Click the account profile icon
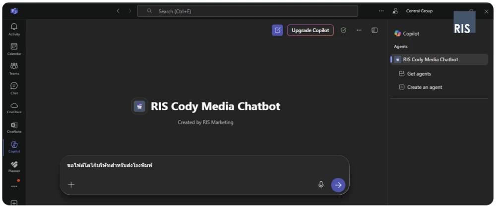 click(x=395, y=11)
